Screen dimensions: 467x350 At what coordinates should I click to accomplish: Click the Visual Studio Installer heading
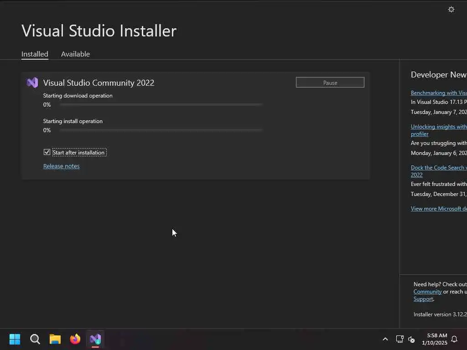click(x=99, y=31)
